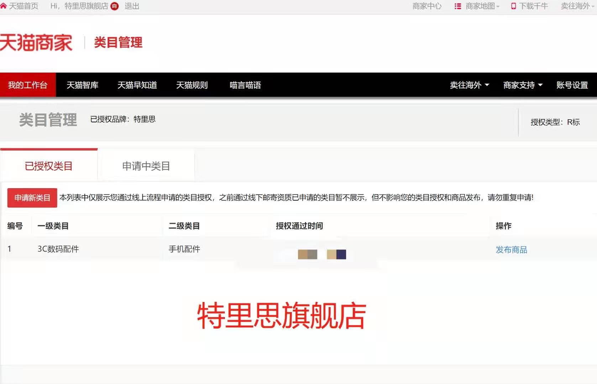This screenshot has width=597, height=384.
Task: Open the 喵言喵语 navigation item
Action: (x=245, y=85)
